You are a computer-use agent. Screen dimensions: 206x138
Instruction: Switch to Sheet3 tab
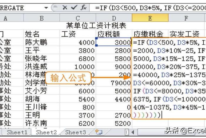[76, 132]
